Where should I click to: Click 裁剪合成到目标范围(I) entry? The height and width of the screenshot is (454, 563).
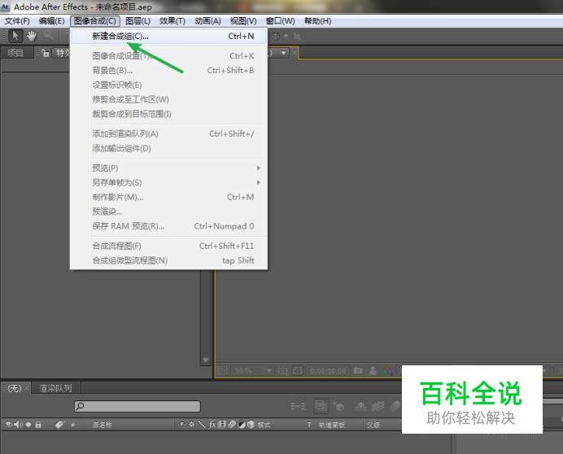pyautogui.click(x=168, y=114)
